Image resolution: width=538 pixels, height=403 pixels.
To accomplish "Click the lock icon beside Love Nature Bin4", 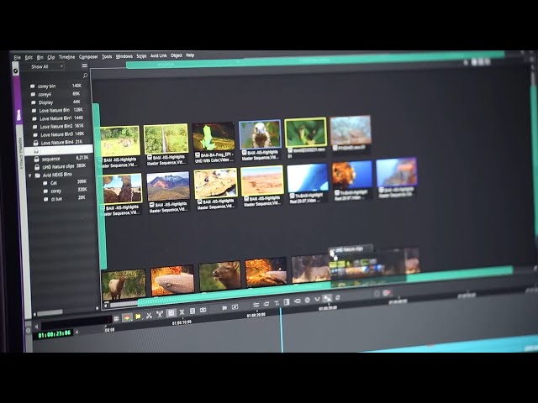I will tap(35, 143).
